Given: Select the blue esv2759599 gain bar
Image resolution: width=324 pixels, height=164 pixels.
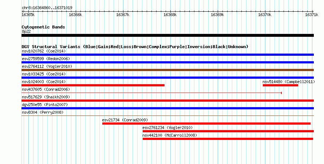Looking at the screenshot, I should 167,62.
